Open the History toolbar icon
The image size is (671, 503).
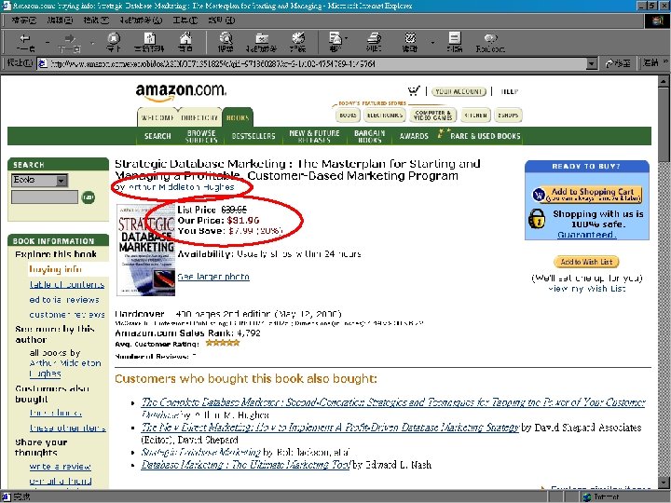pyautogui.click(x=298, y=42)
